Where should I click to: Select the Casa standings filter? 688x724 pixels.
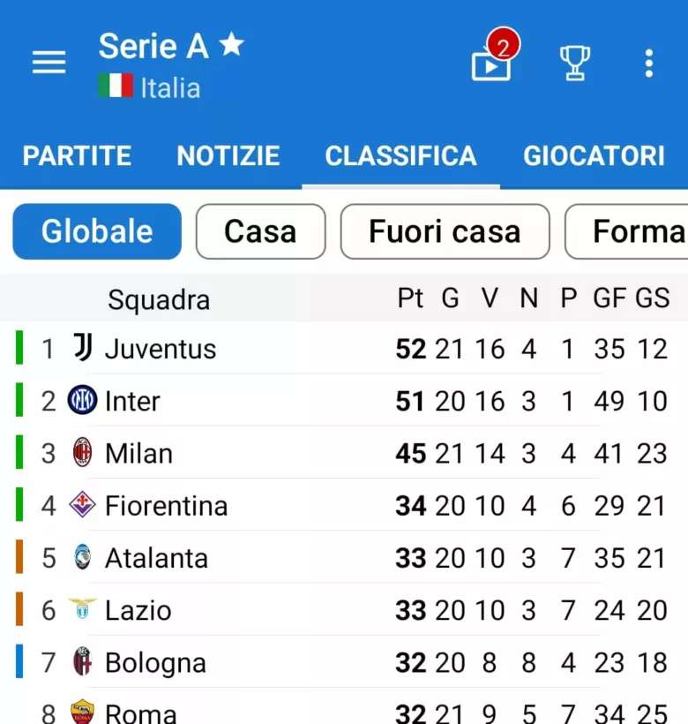260,231
